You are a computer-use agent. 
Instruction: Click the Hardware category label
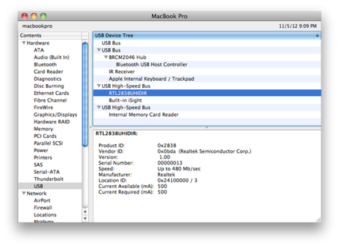(38, 43)
